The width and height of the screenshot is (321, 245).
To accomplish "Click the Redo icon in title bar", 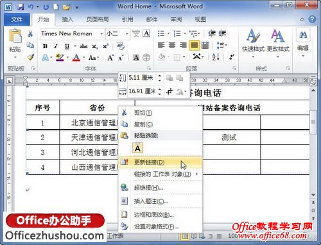I will pos(46,7).
